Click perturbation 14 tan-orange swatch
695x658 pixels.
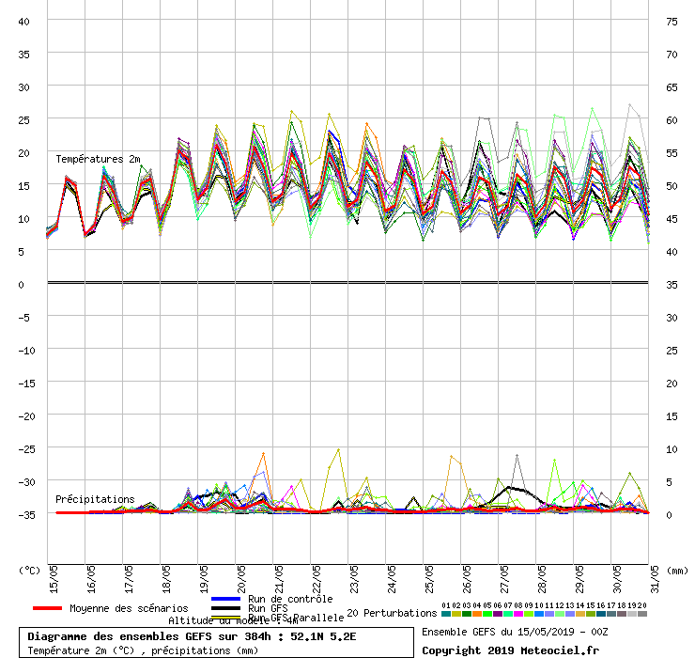[580, 614]
